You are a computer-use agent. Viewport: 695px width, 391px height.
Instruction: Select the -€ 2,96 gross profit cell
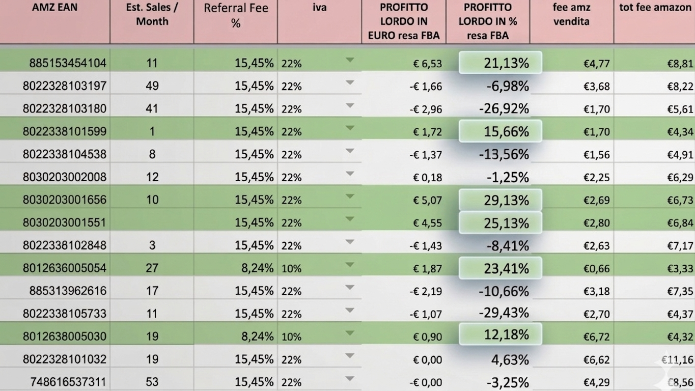(x=427, y=108)
